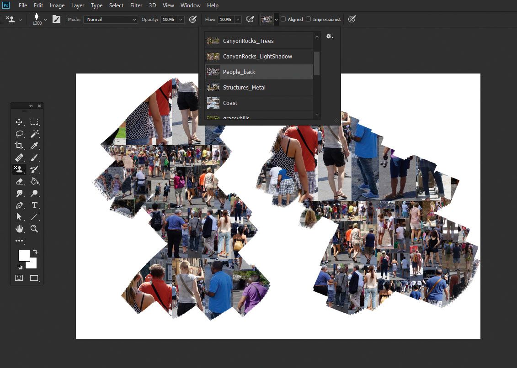This screenshot has width=517, height=368.
Task: Choose the Structures_Metal pattern thumbnail
Action: point(213,87)
